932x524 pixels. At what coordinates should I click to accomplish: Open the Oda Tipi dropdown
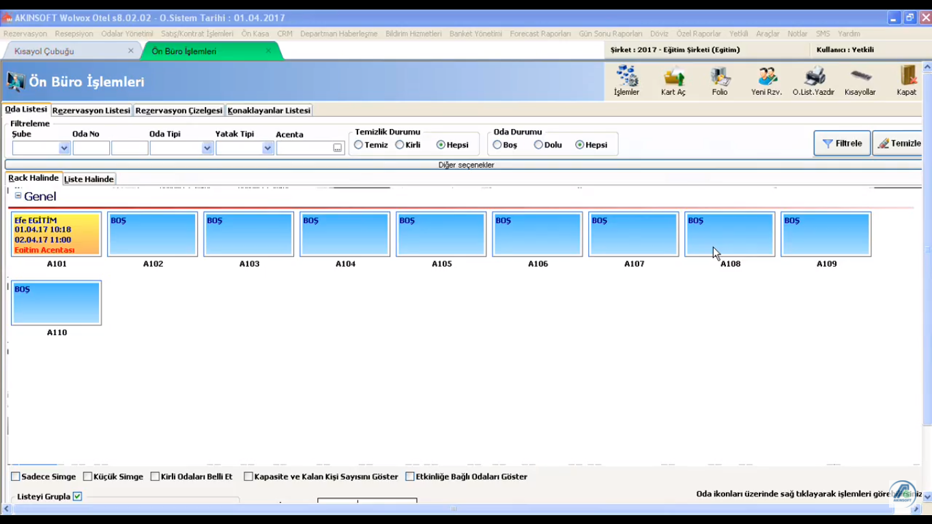point(207,148)
